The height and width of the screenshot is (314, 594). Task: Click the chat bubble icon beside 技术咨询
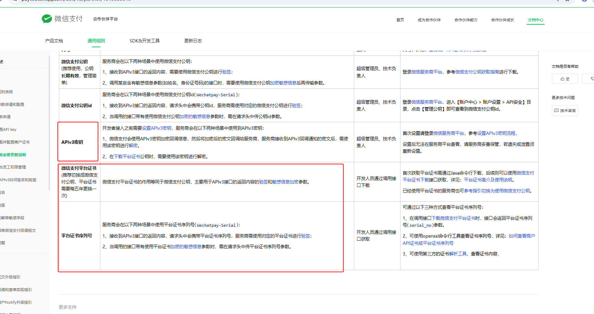click(557, 111)
